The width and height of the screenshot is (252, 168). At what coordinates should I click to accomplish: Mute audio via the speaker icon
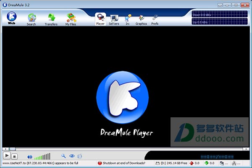pos(30,157)
